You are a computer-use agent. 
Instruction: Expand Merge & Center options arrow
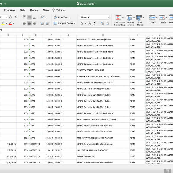coord(75,23)
